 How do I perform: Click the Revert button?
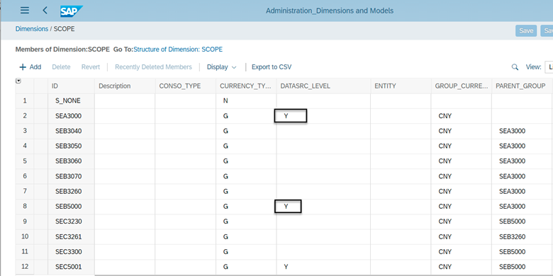pos(91,67)
